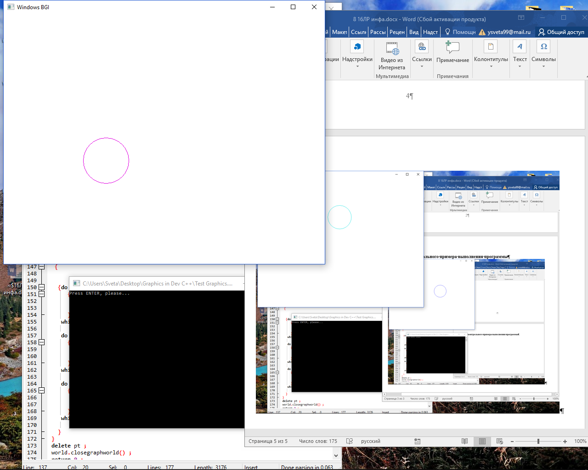Open the Вид ribbon tab

pyautogui.click(x=414, y=32)
